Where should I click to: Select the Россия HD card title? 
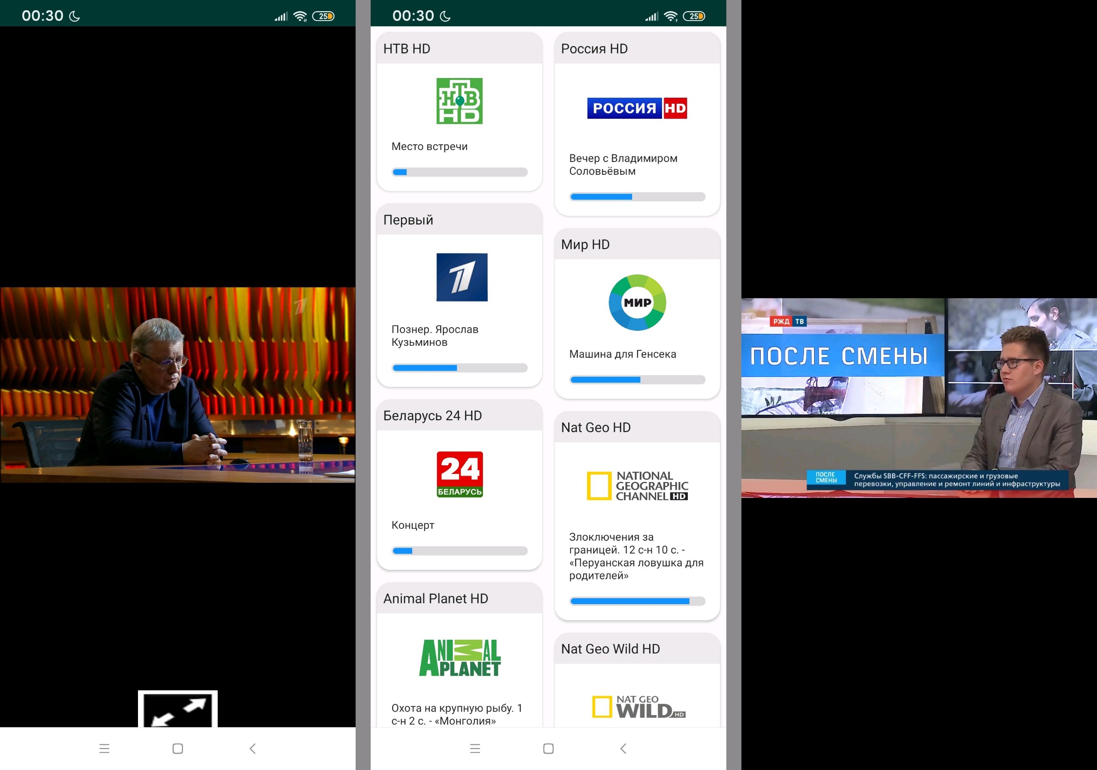(x=594, y=49)
